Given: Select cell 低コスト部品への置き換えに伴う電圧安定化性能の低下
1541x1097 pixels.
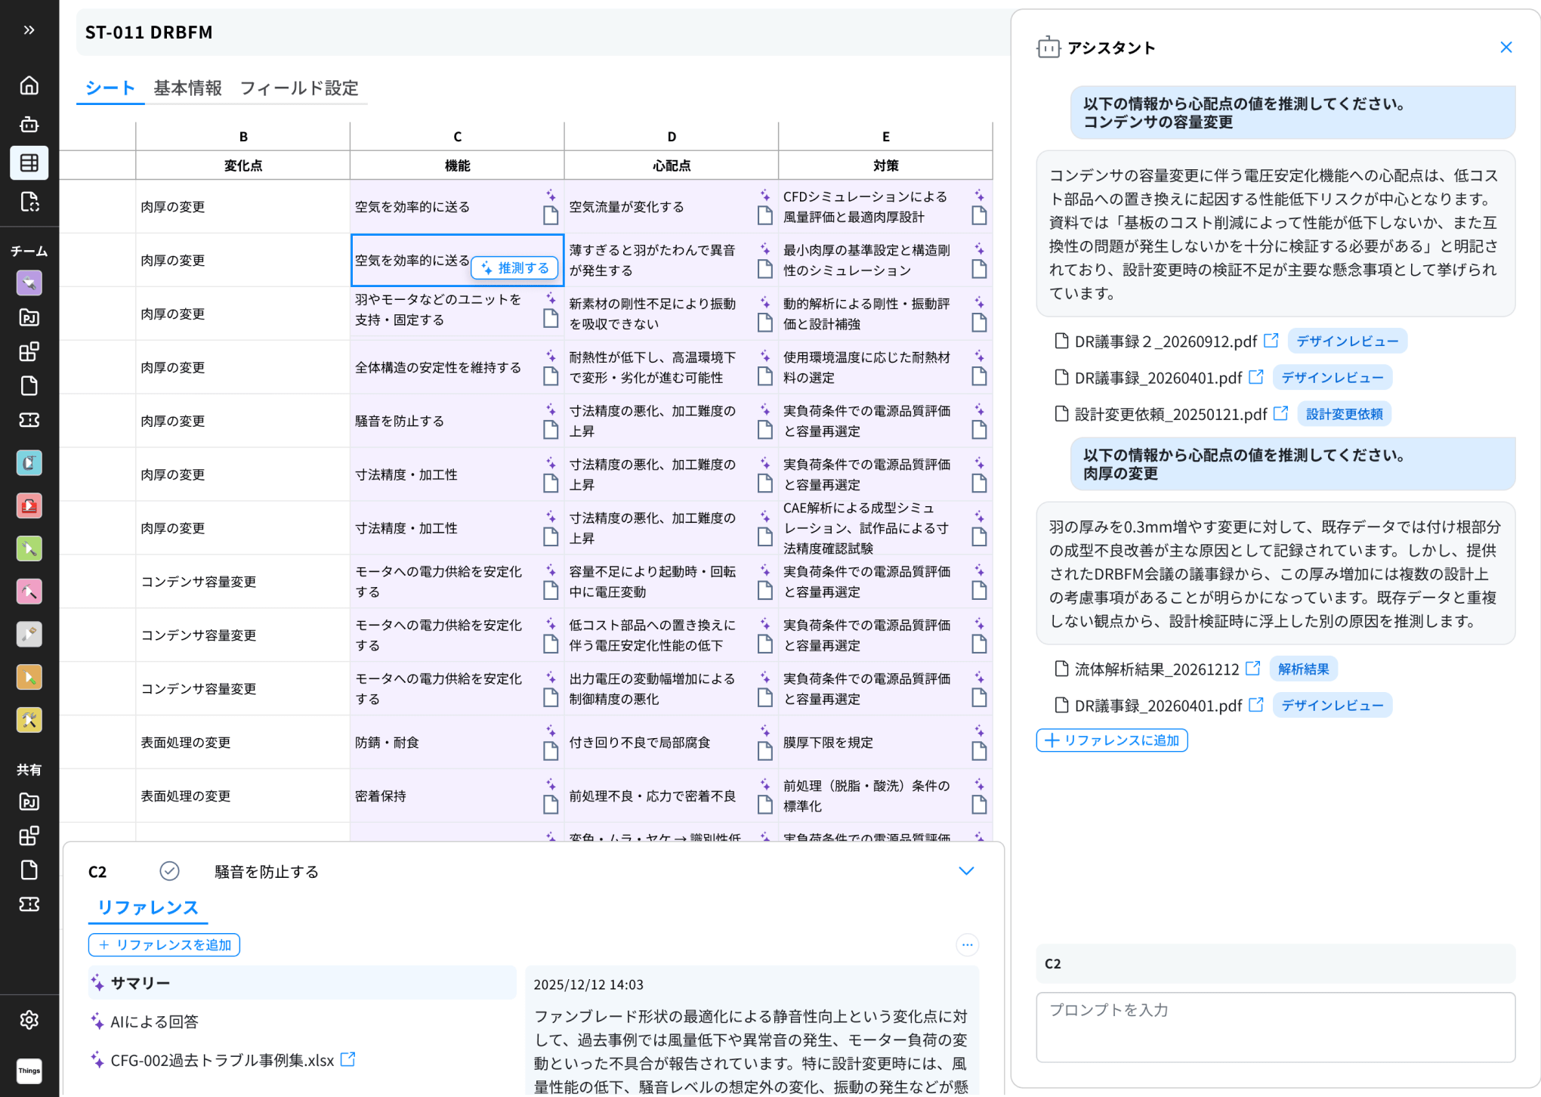Looking at the screenshot, I should tap(671, 635).
